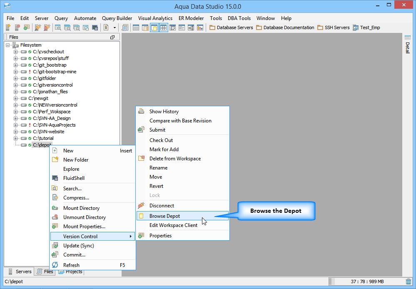The image size is (416, 289).
Task: Open the Database Servers folder shortcut
Action: [x=231, y=27]
